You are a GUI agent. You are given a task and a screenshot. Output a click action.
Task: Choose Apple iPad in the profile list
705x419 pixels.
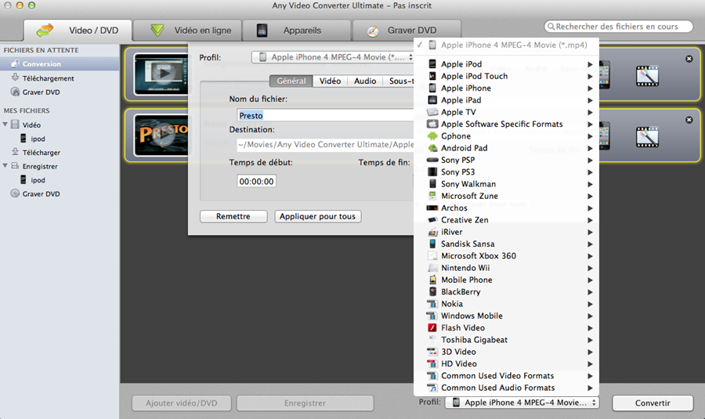pyautogui.click(x=506, y=100)
